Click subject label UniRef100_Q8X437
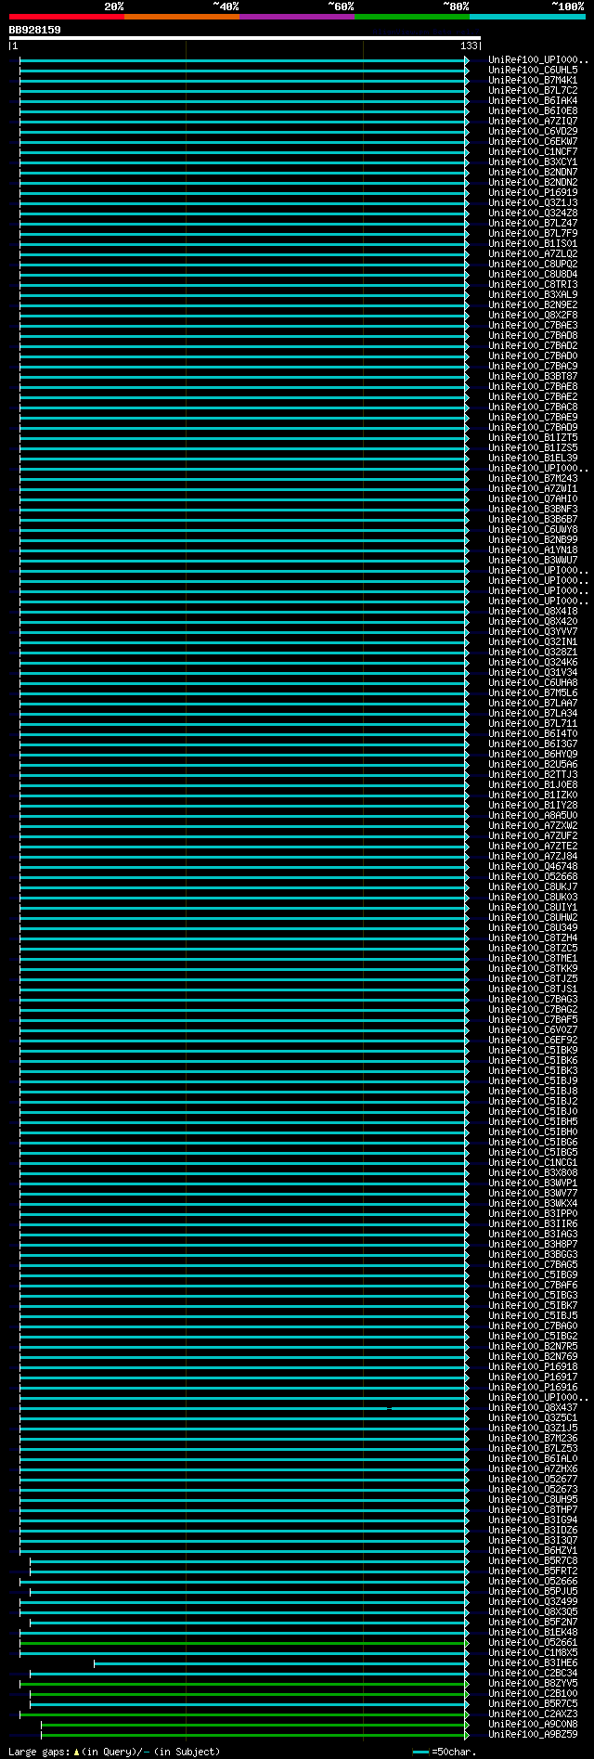Image resolution: width=594 pixels, height=1759 pixels. click(x=534, y=1407)
